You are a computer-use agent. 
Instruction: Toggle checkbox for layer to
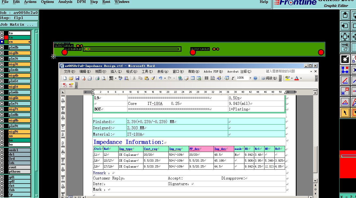click(2, 33)
